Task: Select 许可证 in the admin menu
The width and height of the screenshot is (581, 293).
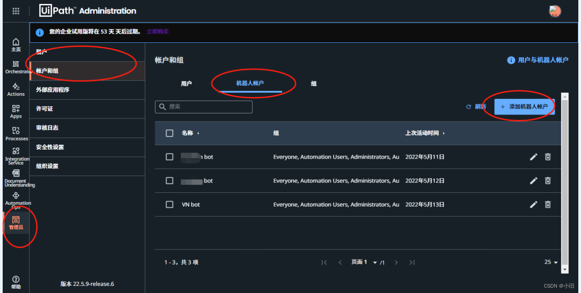Action: coord(87,109)
